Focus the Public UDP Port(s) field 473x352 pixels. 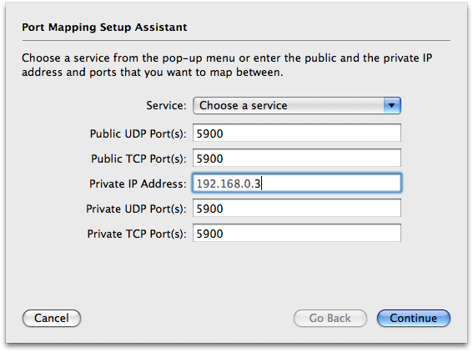297,133
